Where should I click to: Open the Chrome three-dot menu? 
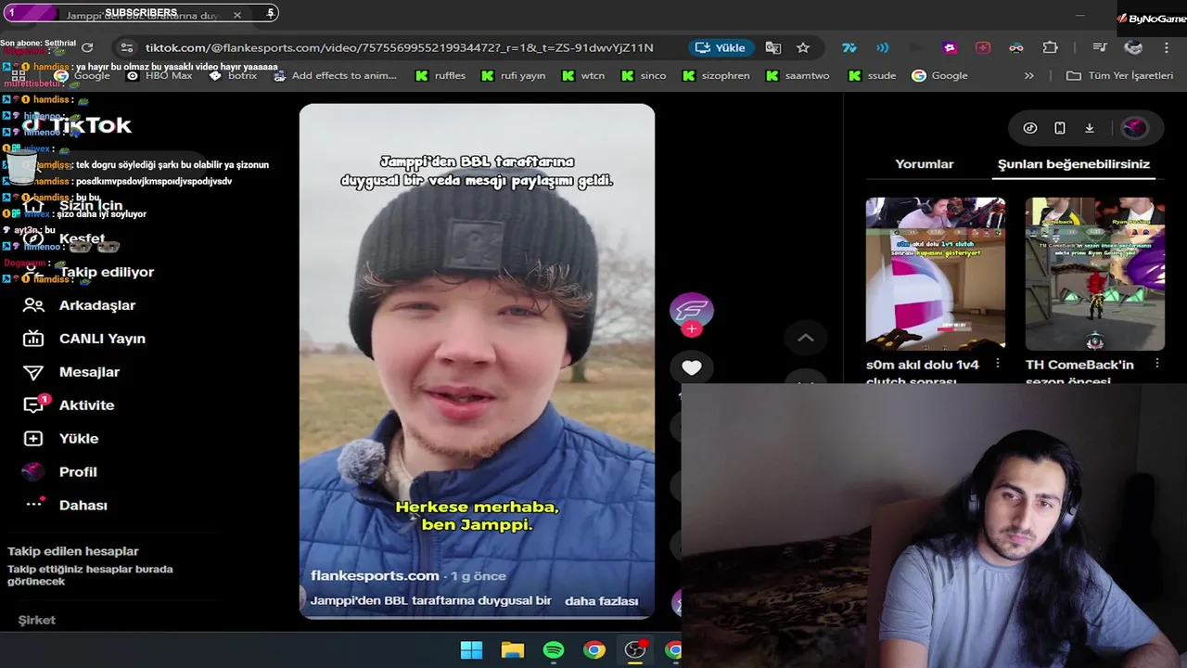[x=1167, y=47]
